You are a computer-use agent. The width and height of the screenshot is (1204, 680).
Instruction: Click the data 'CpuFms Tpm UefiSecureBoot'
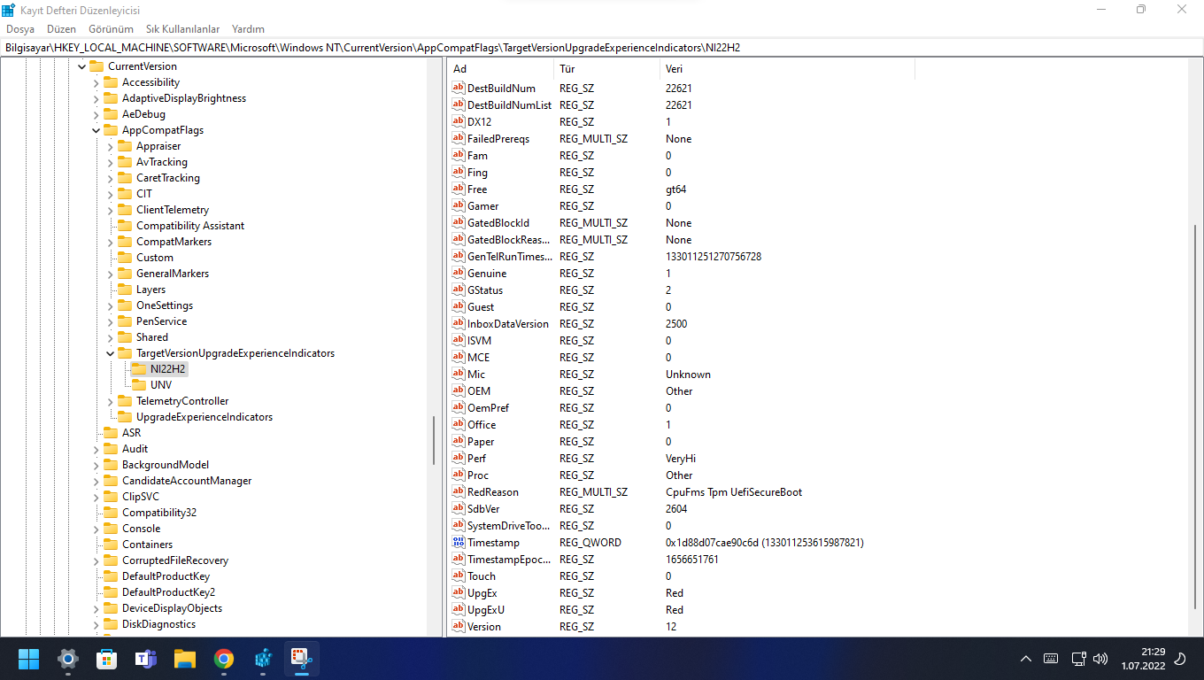point(734,492)
